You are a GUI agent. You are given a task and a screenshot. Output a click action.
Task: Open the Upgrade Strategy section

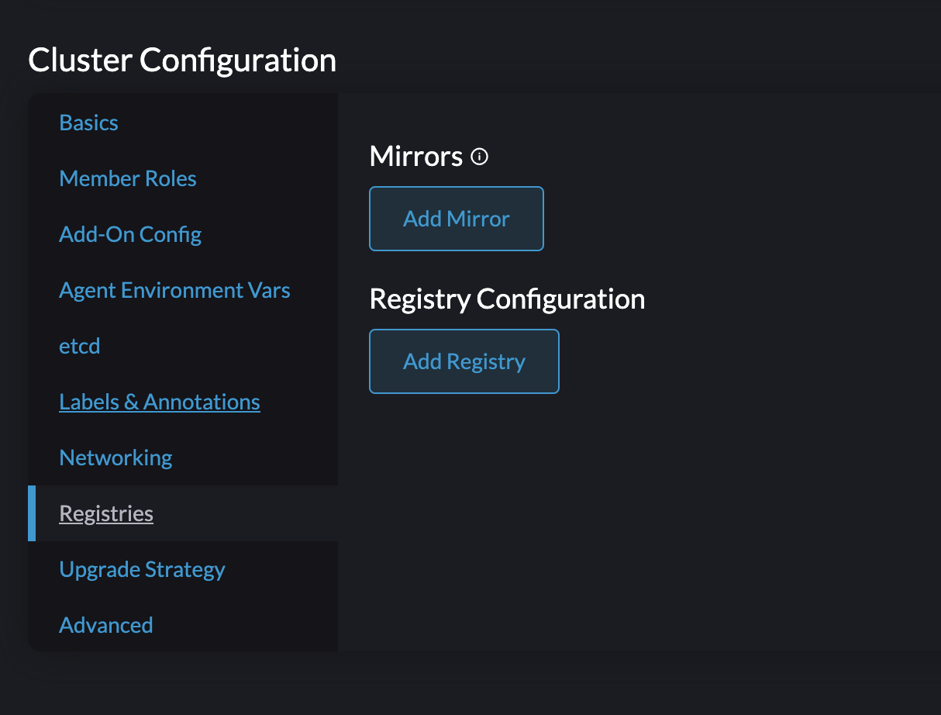pos(142,568)
